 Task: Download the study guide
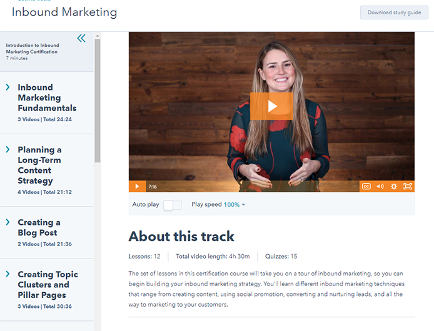coord(394,12)
